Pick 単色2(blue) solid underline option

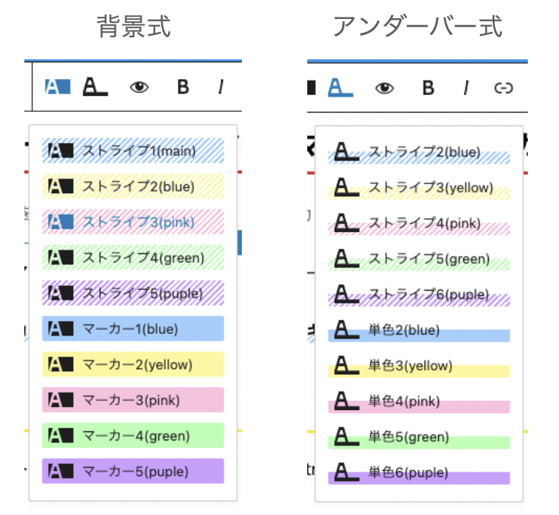419,331
